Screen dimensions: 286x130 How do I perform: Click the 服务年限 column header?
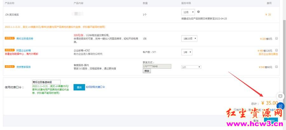click(x=186, y=3)
